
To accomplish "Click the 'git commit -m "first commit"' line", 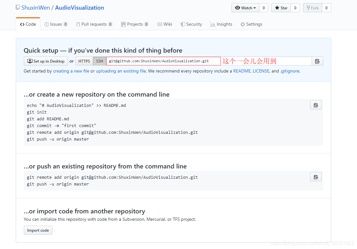I will [x=61, y=126].
